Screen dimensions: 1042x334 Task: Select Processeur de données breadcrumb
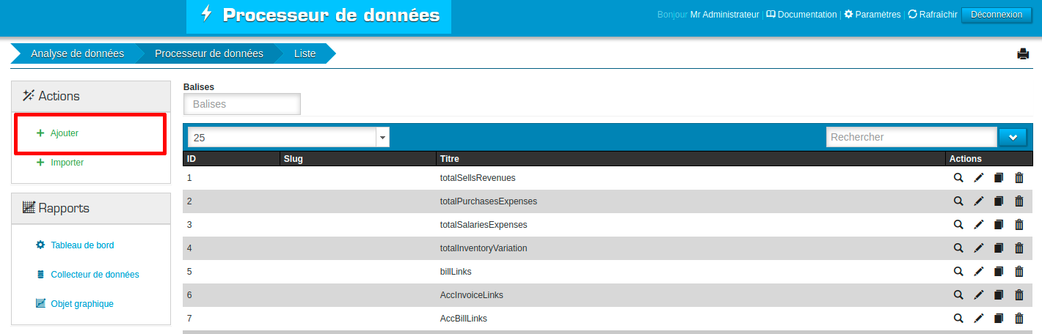(x=208, y=53)
